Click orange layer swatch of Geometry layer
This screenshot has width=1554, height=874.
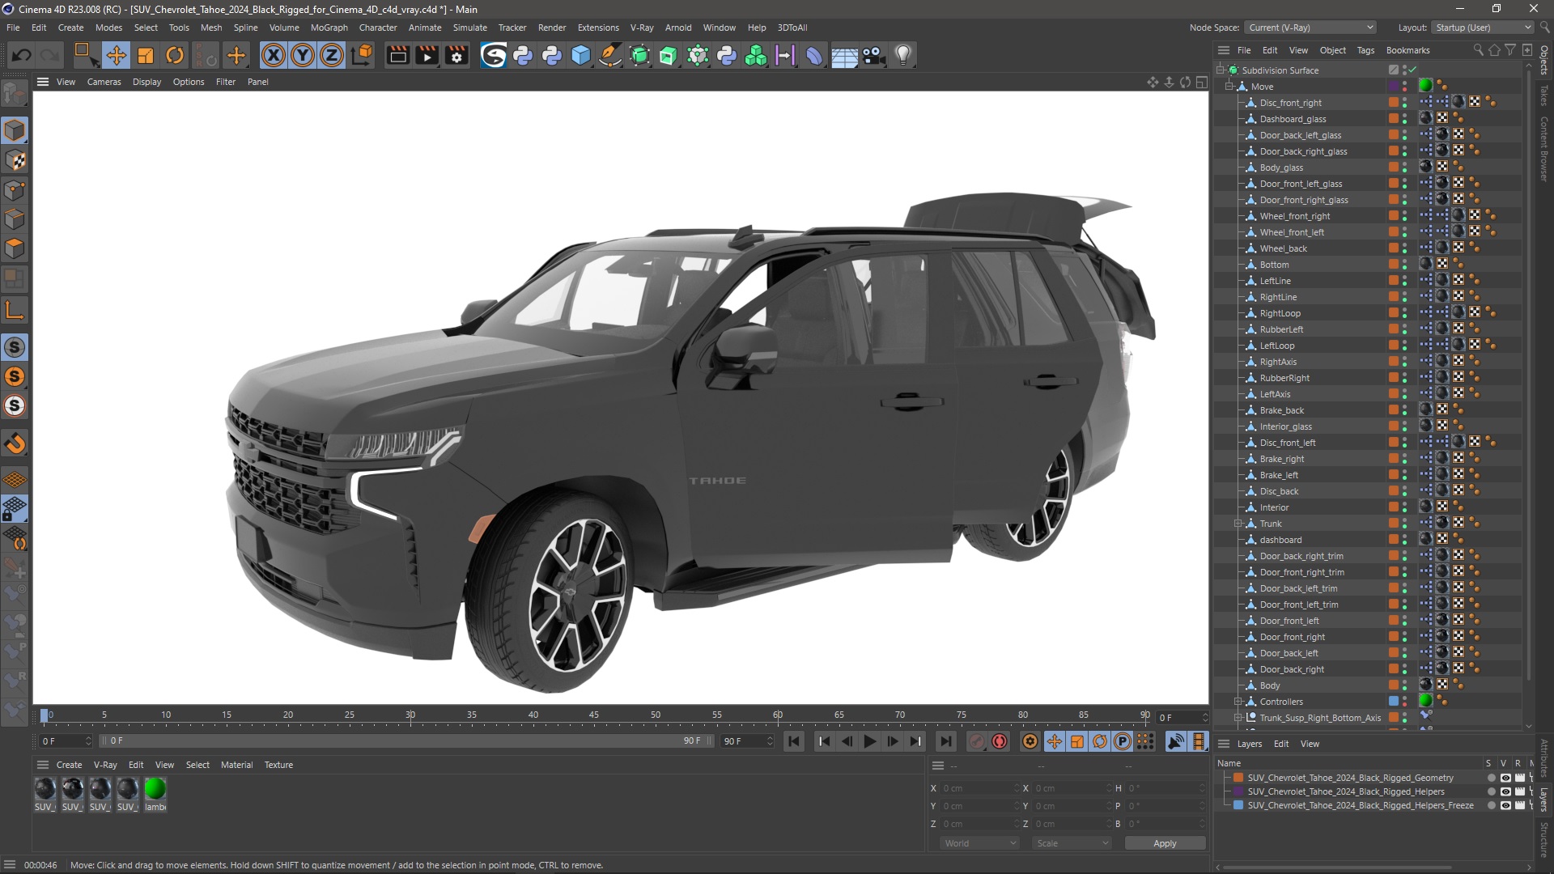click(1238, 778)
